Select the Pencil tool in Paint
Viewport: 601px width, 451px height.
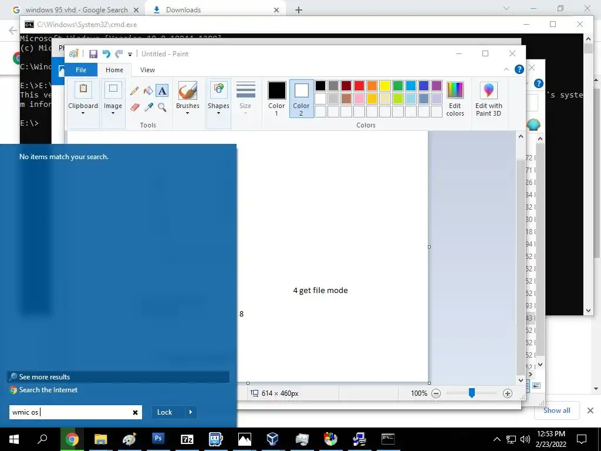[134, 91]
